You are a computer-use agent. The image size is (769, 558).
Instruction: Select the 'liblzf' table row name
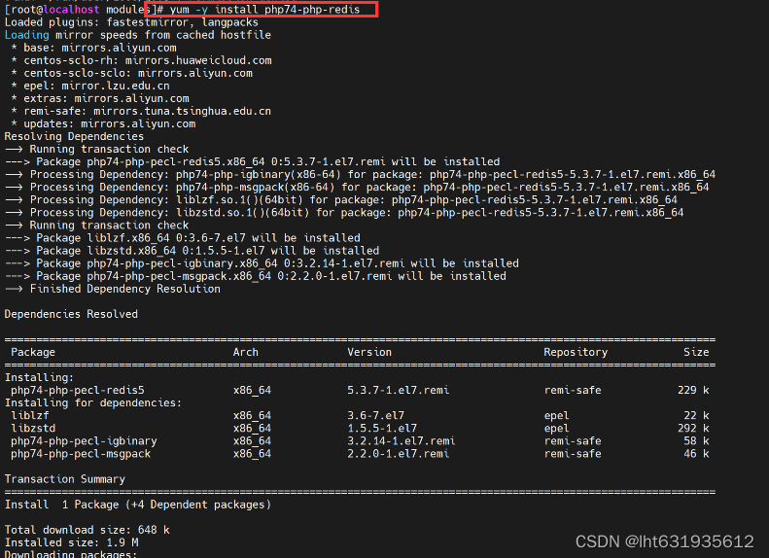pyautogui.click(x=30, y=416)
